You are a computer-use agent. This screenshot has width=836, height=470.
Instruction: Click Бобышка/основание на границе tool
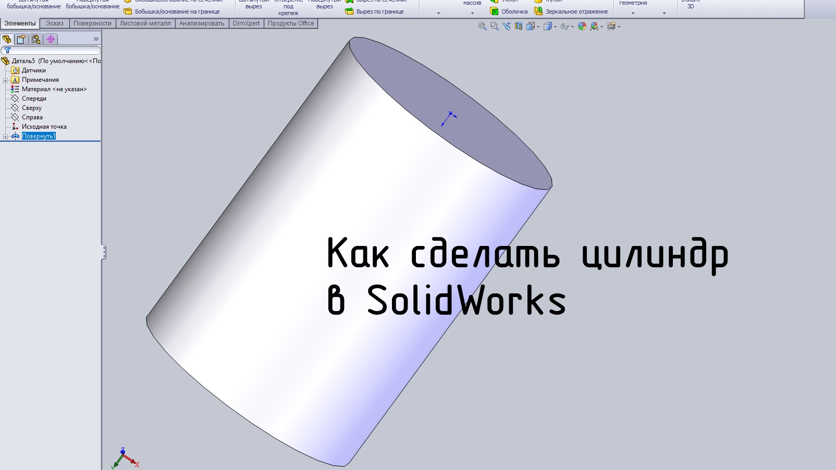click(172, 11)
